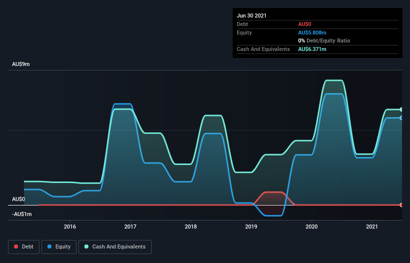Toggle the Debt series legend button
Image resolution: width=410 pixels, height=263 pixels.
24,247
